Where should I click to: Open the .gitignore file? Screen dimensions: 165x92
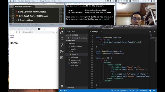pos(75,57)
